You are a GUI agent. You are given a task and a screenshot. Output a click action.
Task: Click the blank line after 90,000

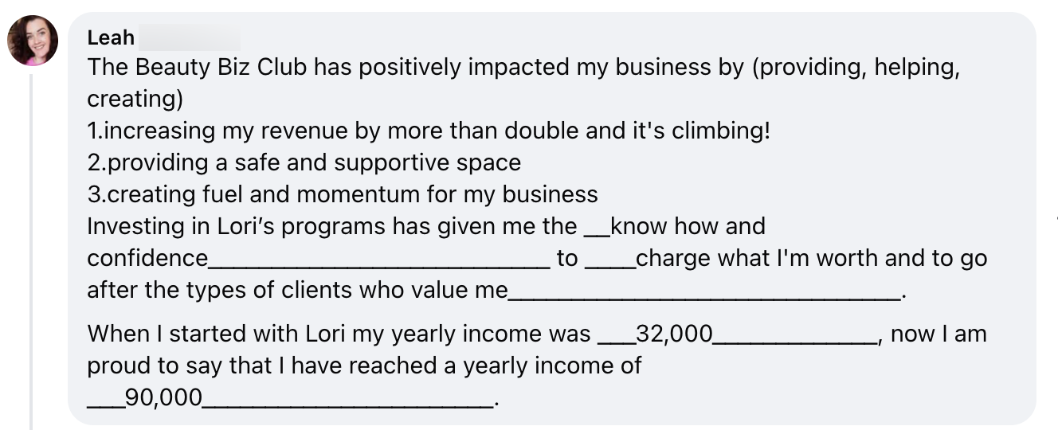pyautogui.click(x=347, y=402)
